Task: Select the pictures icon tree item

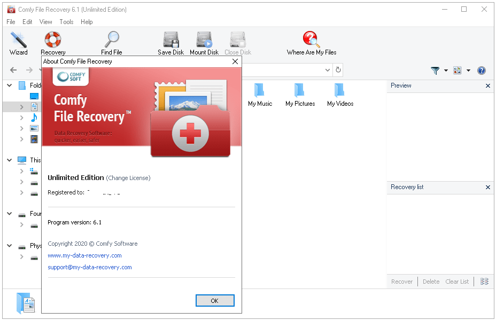Action: tap(34, 128)
